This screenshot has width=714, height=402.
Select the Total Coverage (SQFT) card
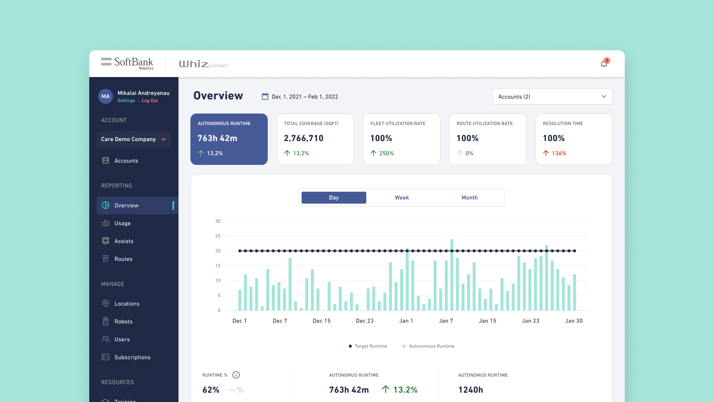(315, 139)
